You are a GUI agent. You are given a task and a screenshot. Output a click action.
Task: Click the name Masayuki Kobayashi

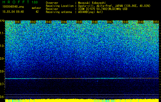point(92,3)
